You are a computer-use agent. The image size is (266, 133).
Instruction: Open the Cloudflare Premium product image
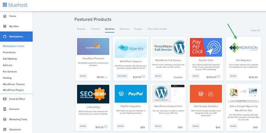pyautogui.click(x=93, y=47)
